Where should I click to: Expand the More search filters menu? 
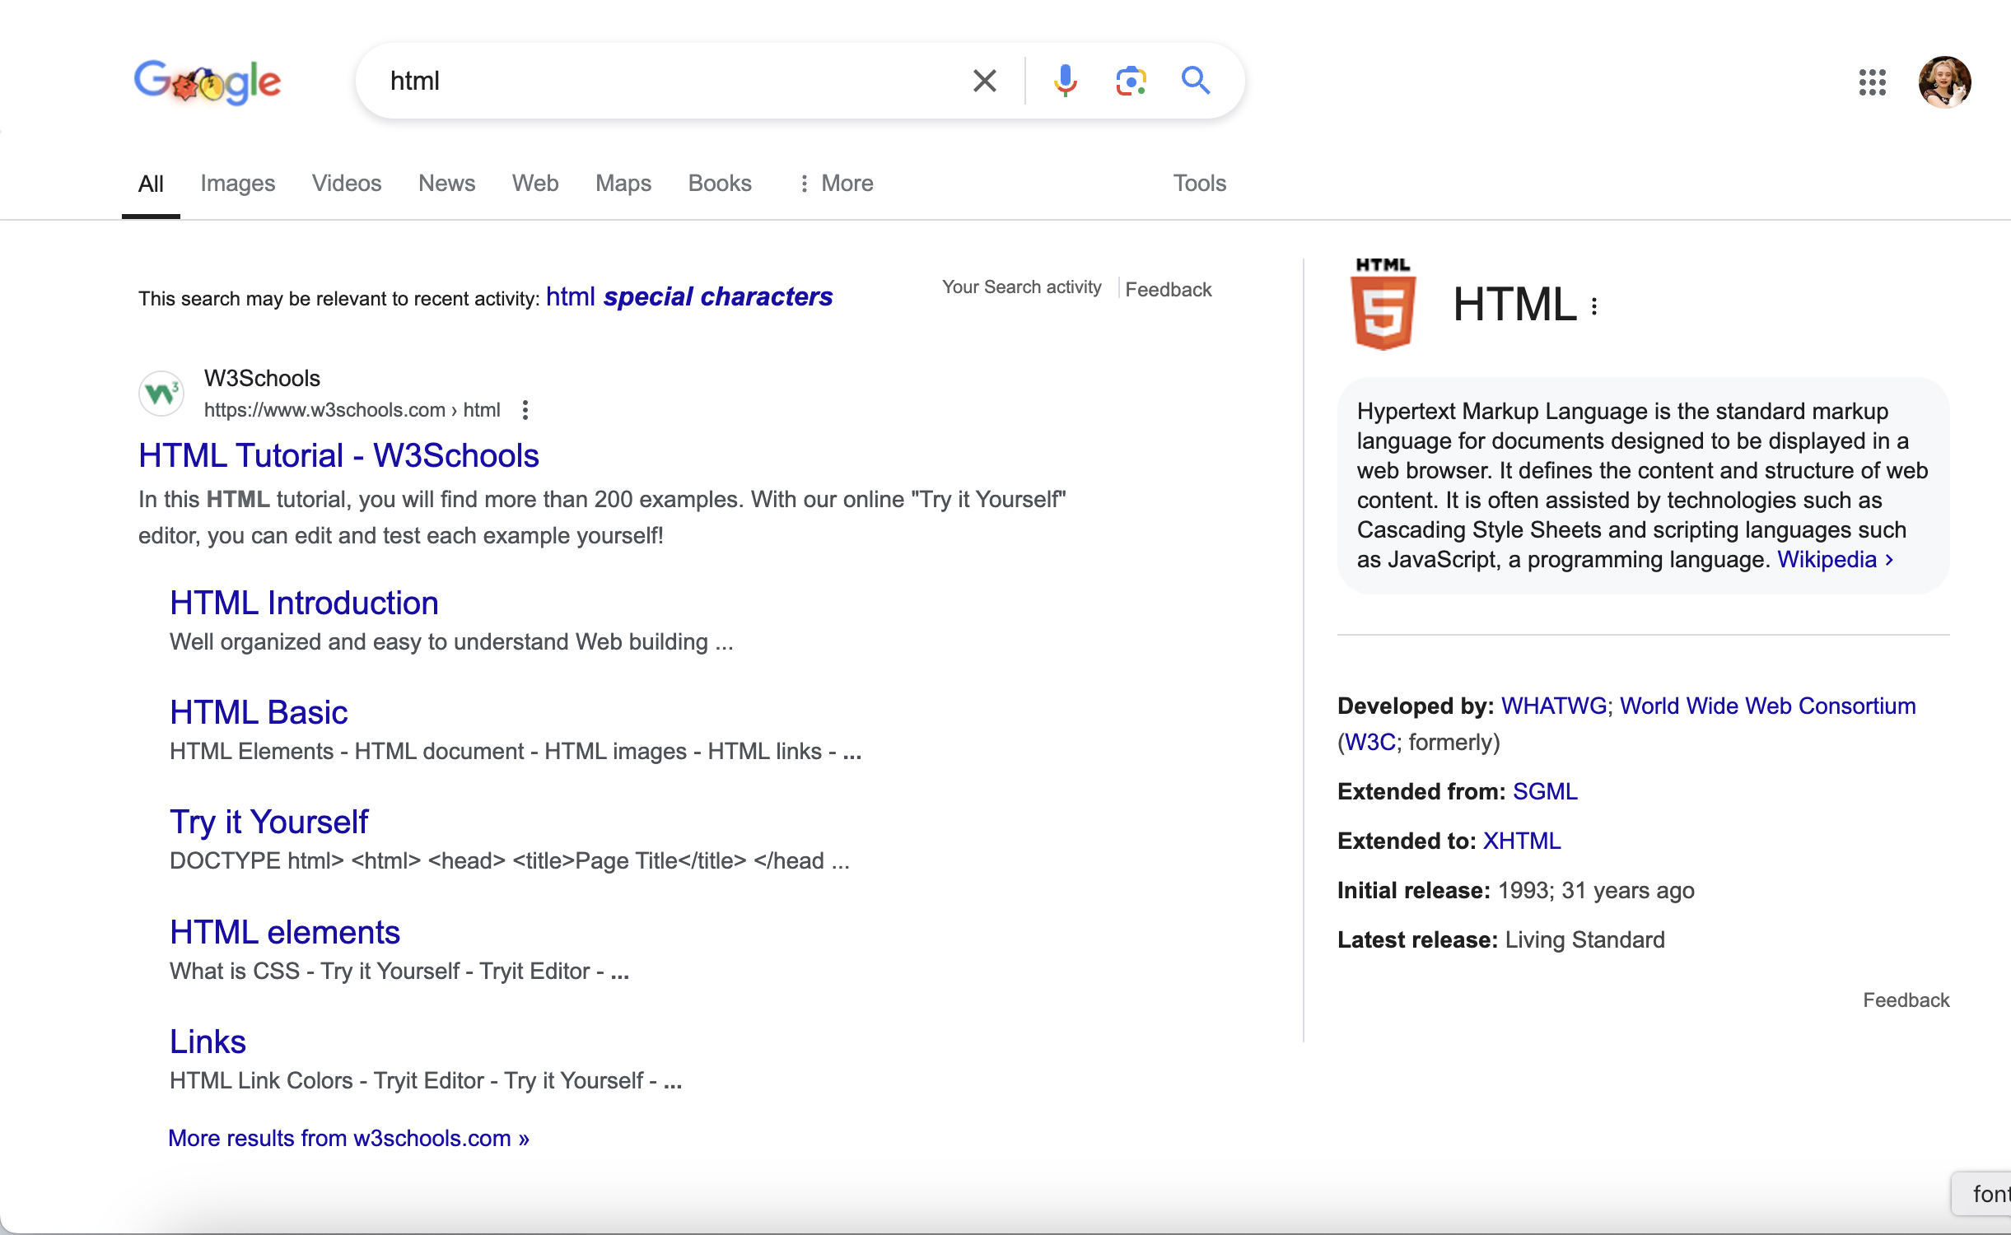(836, 184)
